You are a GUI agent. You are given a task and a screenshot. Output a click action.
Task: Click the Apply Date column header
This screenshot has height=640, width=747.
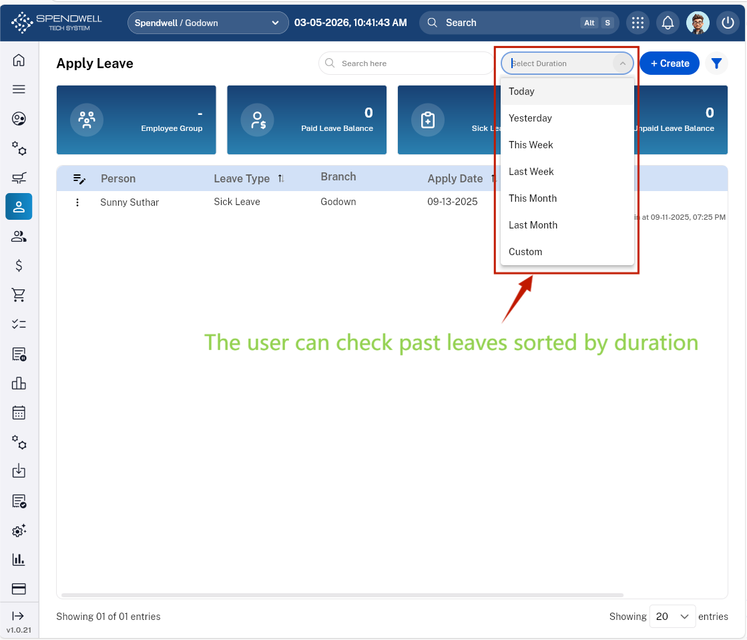(x=455, y=179)
